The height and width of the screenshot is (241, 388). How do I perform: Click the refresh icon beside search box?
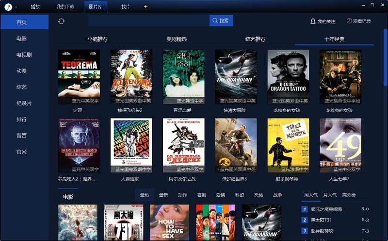click(61, 21)
